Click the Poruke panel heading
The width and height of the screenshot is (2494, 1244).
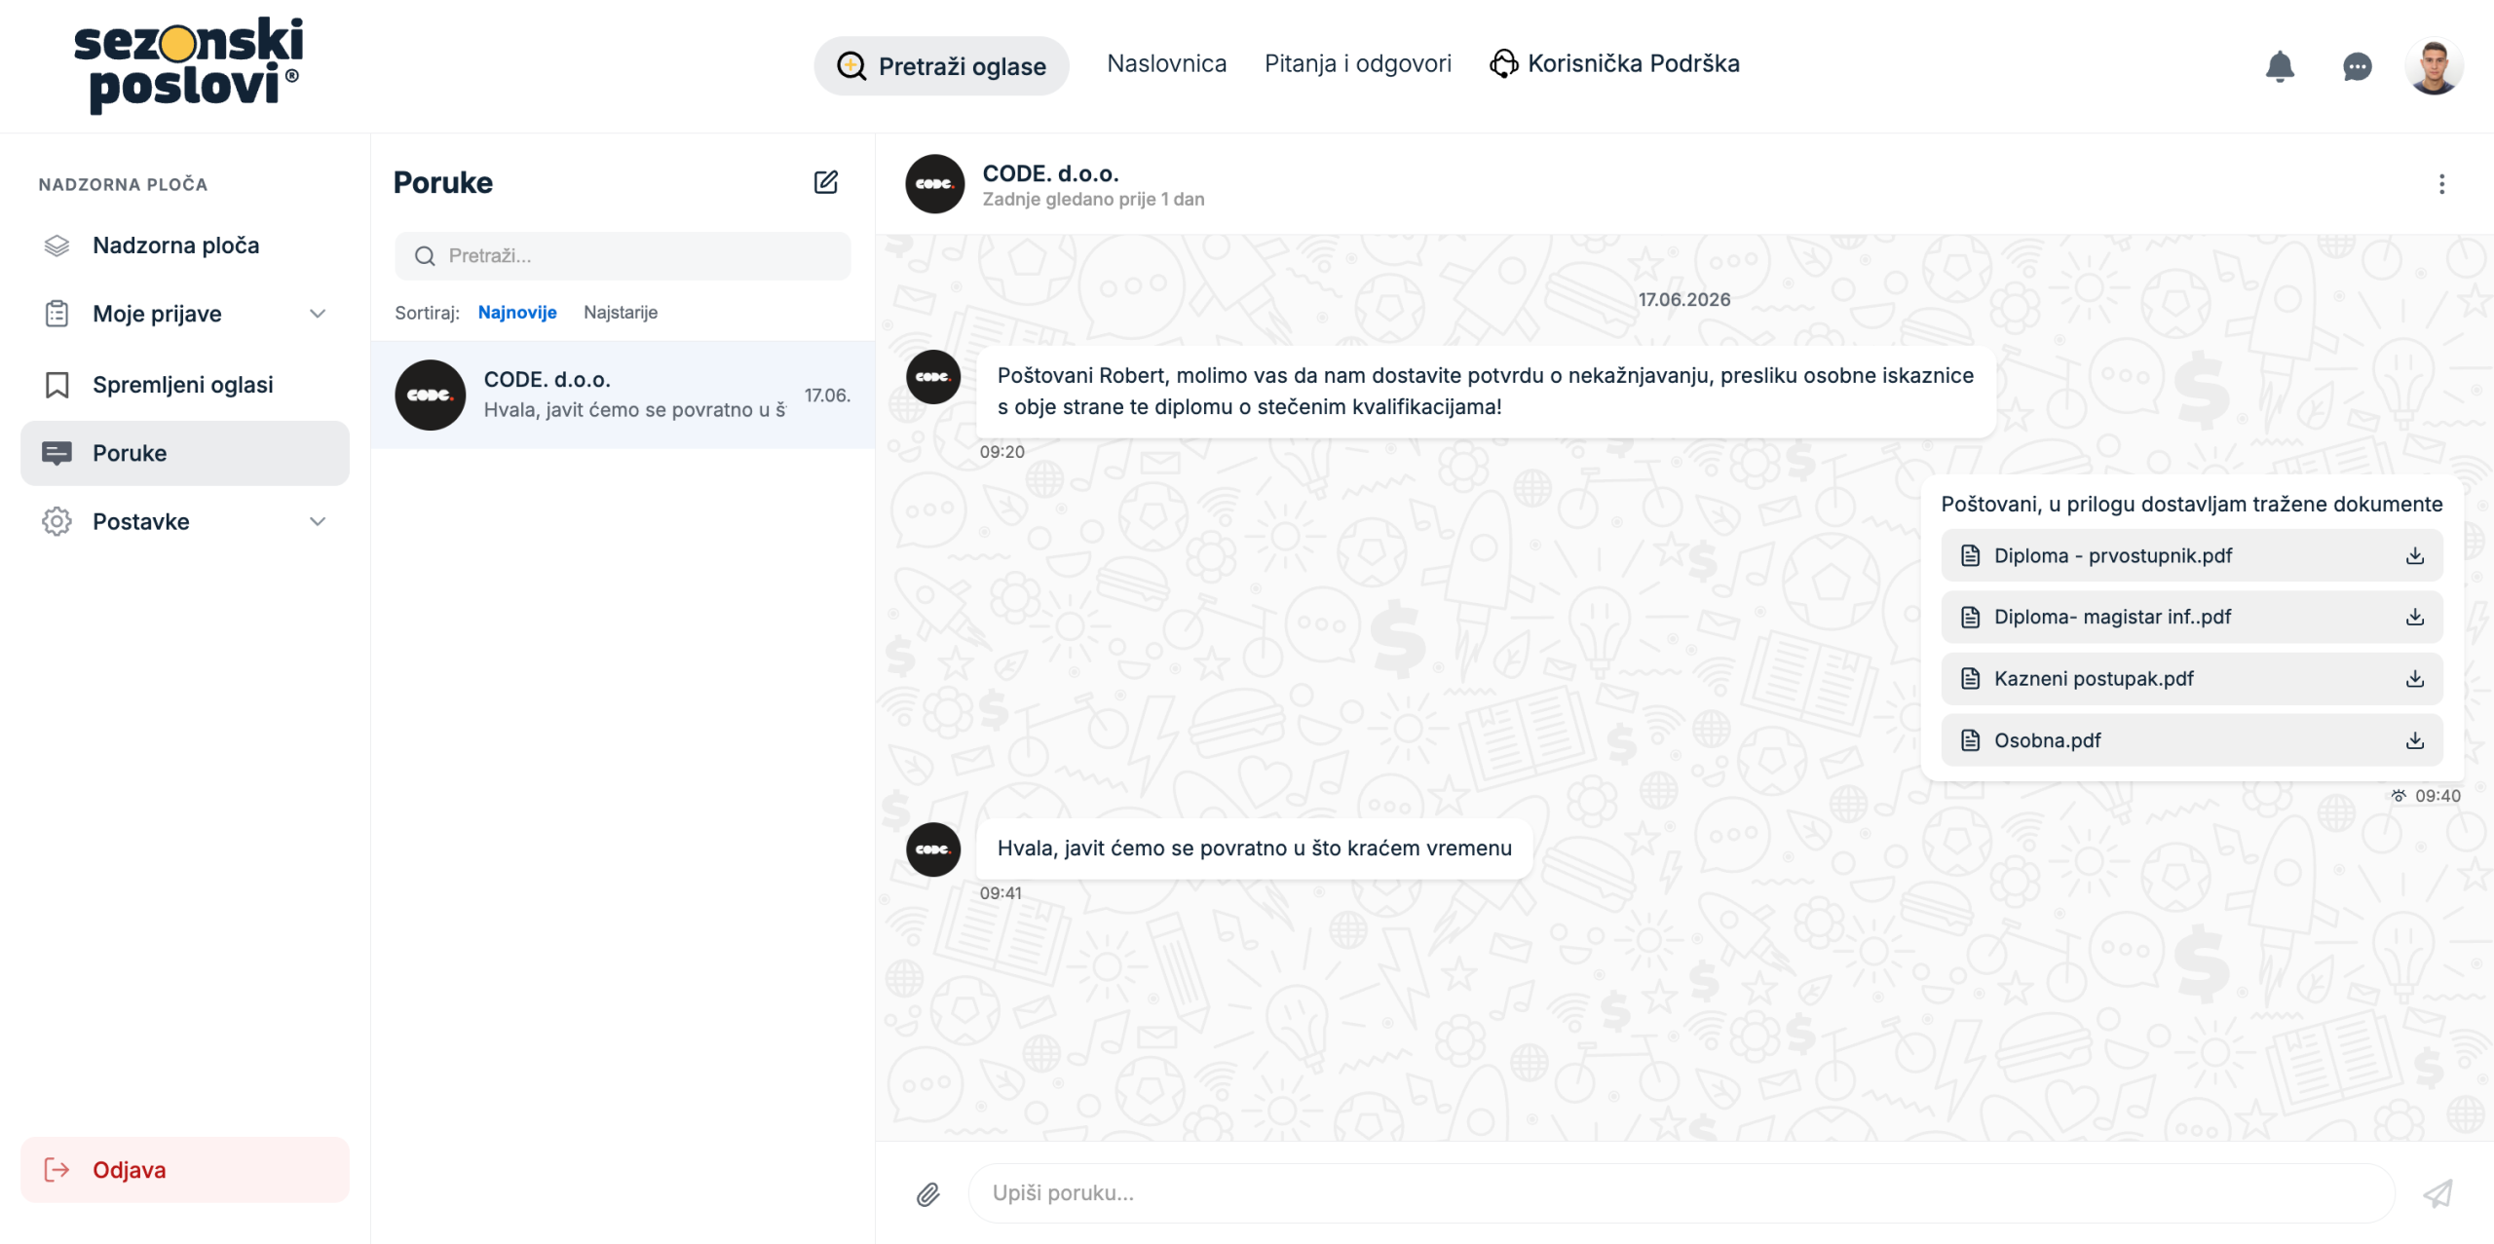point(443,183)
